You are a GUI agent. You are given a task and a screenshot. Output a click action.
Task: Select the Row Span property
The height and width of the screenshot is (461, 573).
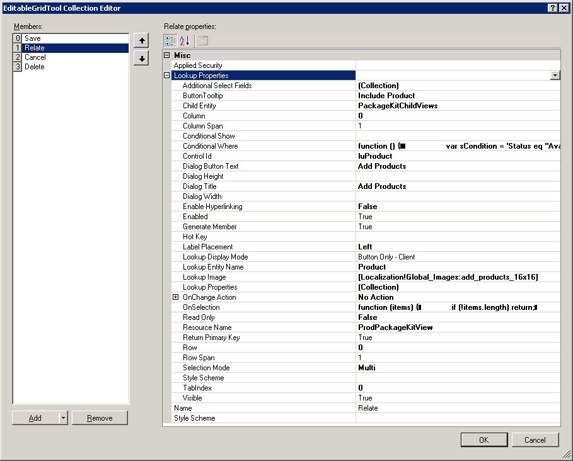click(199, 358)
